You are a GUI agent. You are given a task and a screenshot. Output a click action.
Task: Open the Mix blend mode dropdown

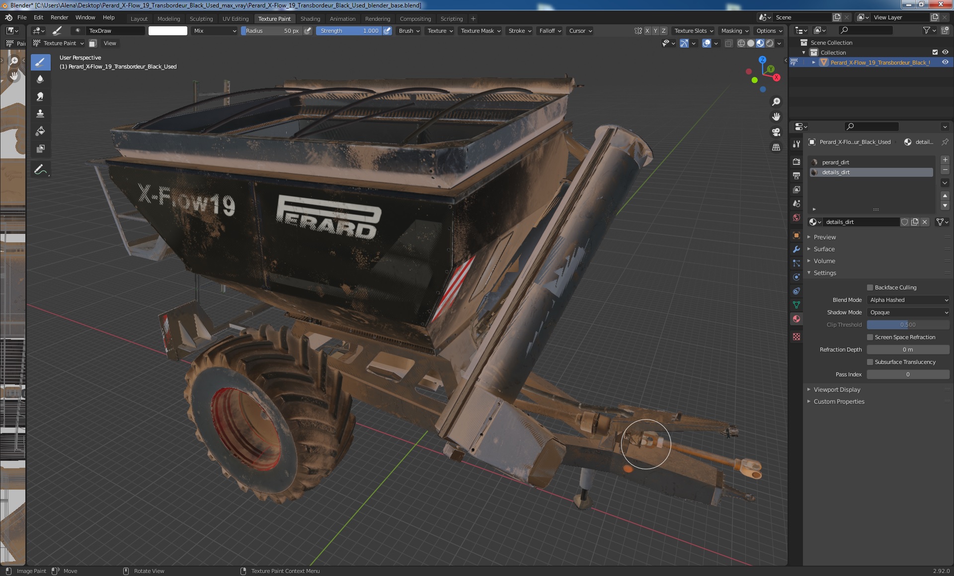coord(215,31)
